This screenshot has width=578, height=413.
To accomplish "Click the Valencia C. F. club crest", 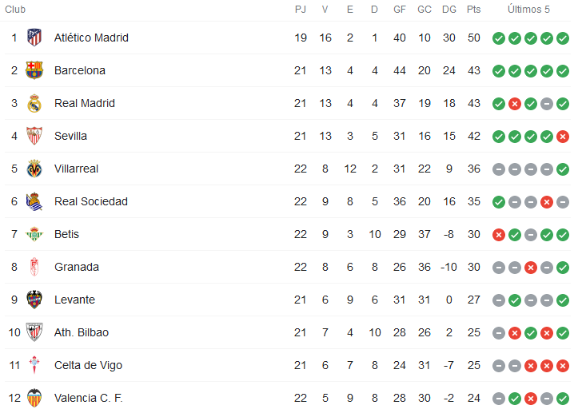I will click(34, 398).
